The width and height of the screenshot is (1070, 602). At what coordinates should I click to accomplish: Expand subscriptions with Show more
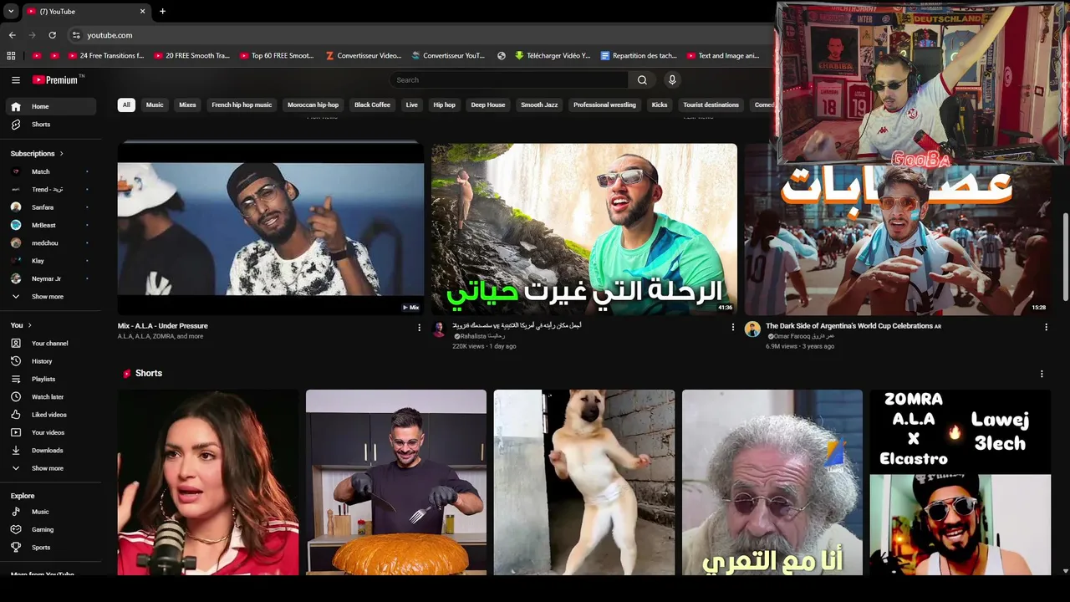pos(51,296)
